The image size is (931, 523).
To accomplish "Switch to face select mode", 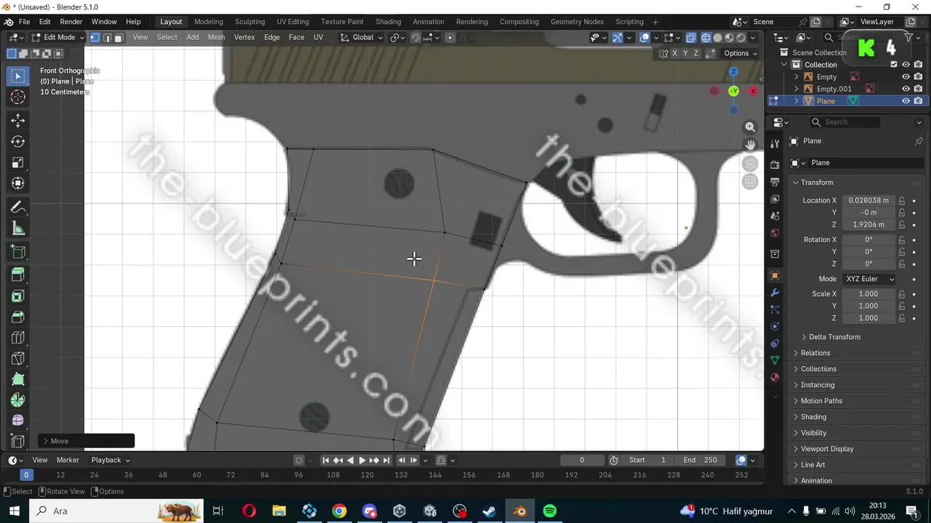I will tap(119, 37).
